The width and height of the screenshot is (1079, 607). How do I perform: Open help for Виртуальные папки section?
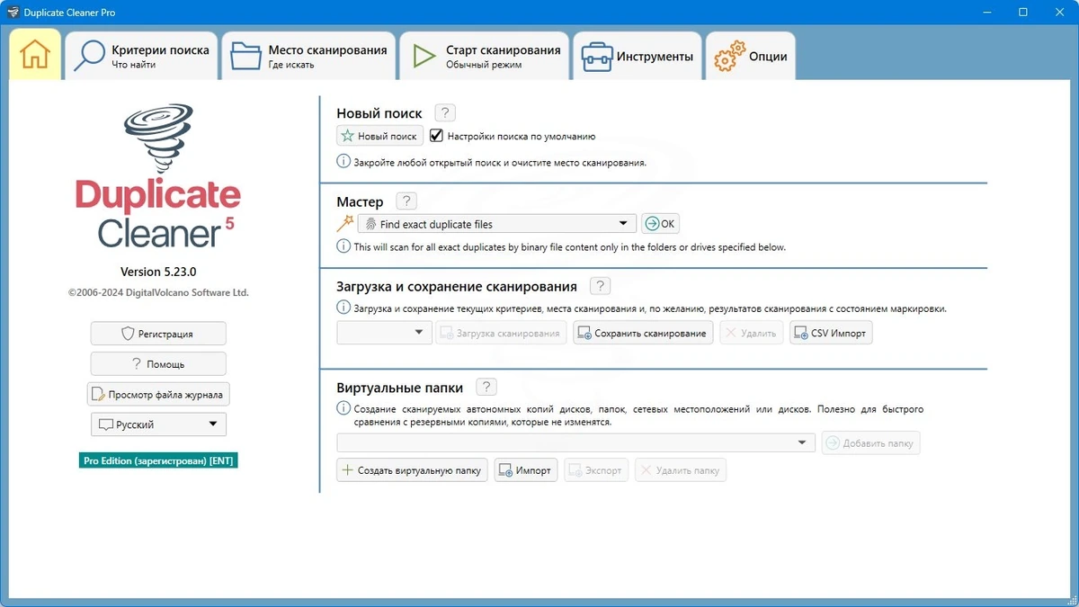coord(486,388)
